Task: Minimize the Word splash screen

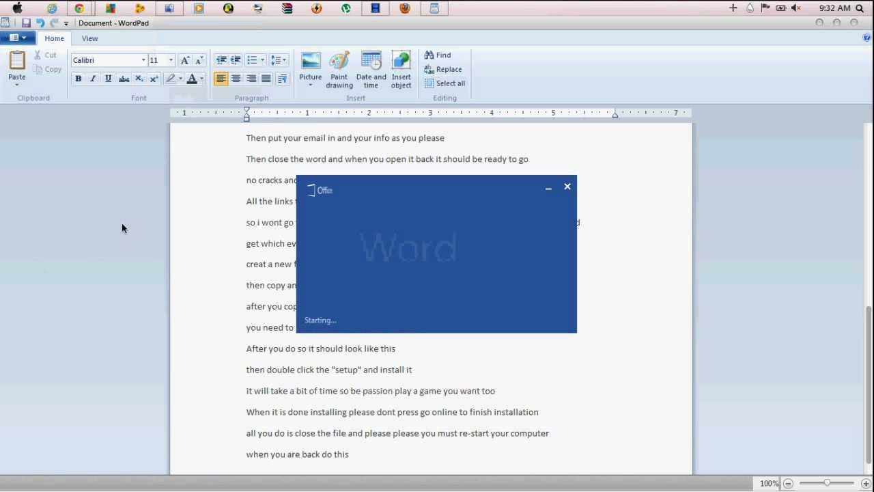Action: click(548, 187)
